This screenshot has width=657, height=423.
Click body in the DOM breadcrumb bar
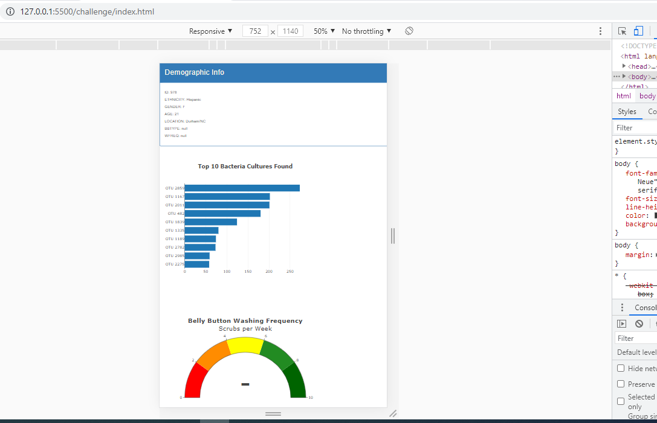647,95
